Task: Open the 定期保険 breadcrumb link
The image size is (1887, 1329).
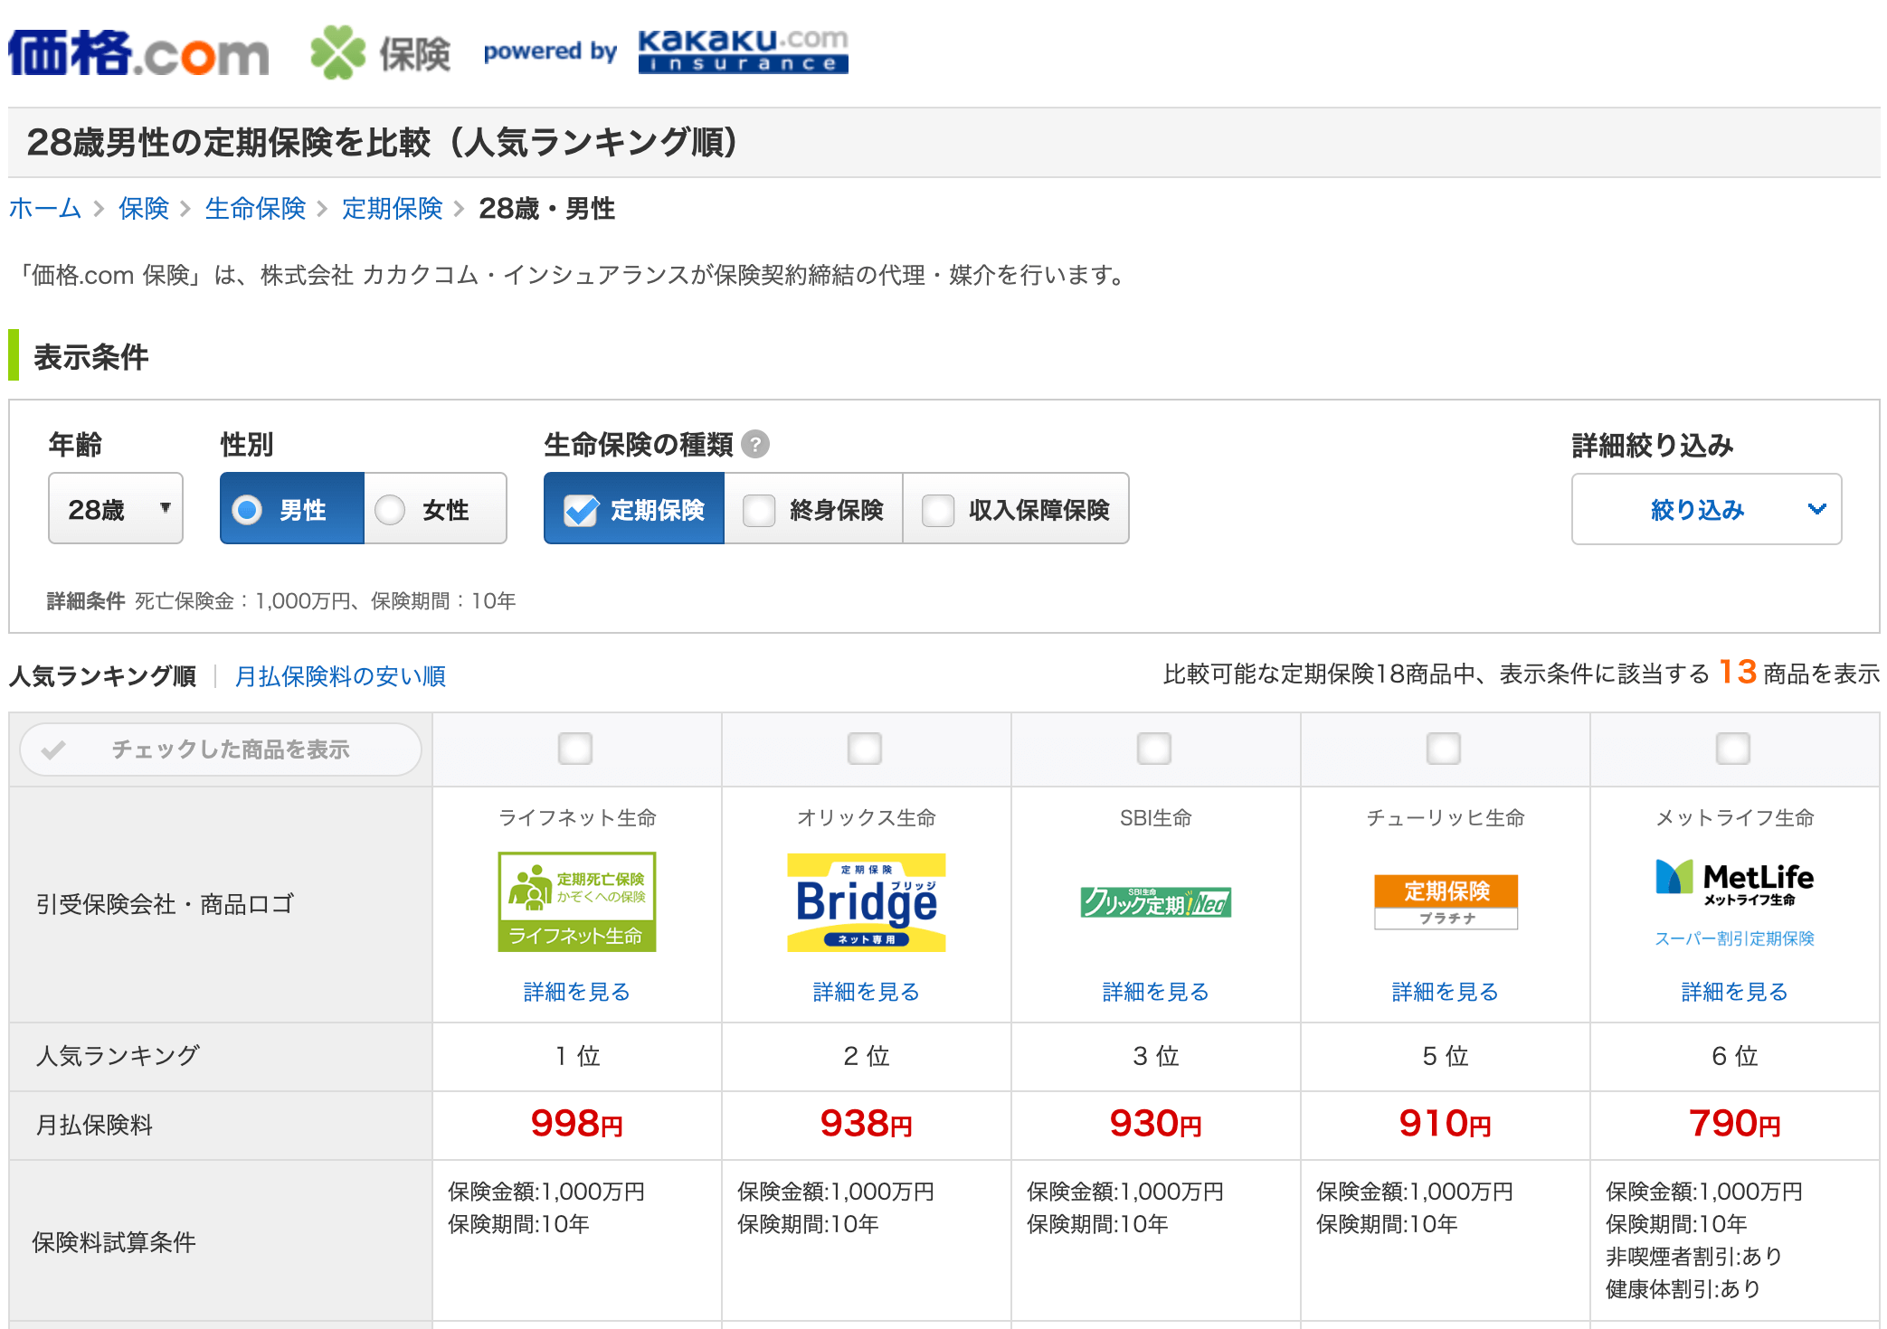Action: tap(392, 209)
